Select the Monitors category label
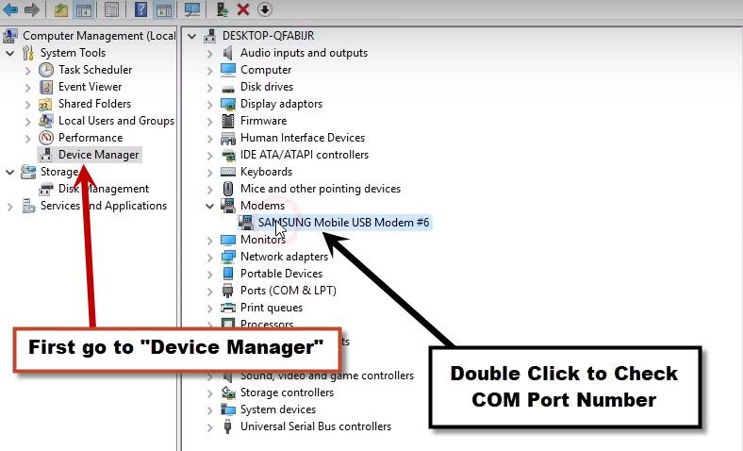Screen dimensions: 743x451 click(x=263, y=240)
